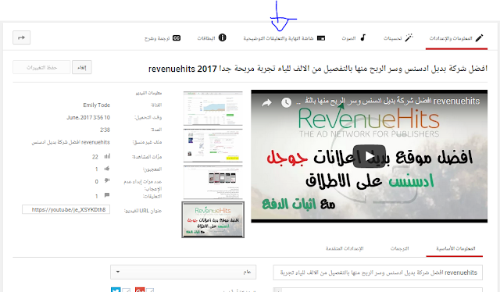The height and width of the screenshot is (292, 500).
Task: Select the third thumbnail showing phones
Action: (213, 183)
